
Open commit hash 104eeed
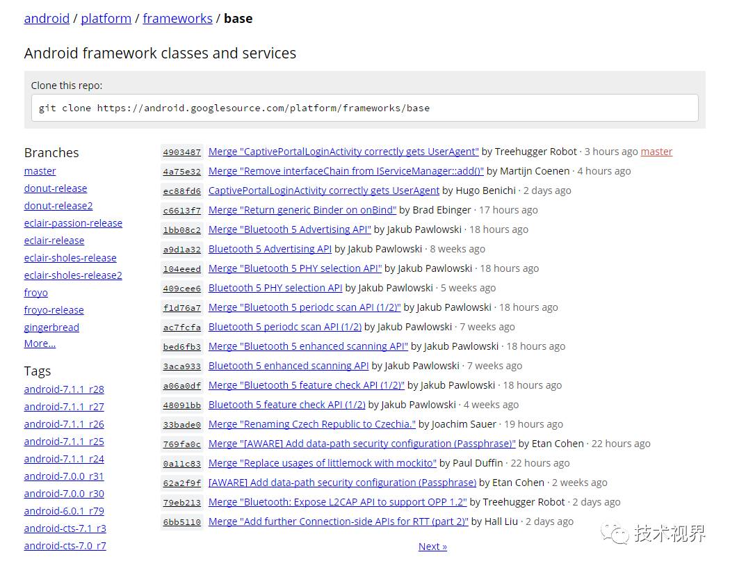182,269
